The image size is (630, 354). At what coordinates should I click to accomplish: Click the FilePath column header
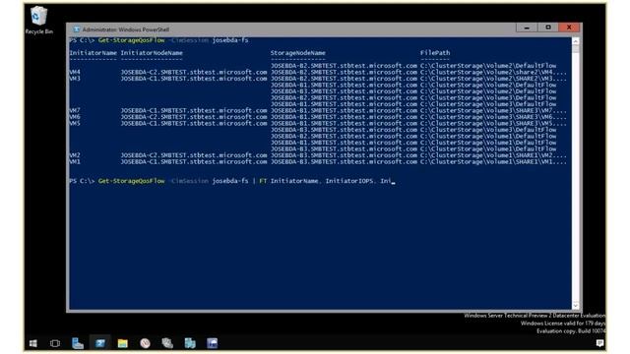[x=435, y=52]
